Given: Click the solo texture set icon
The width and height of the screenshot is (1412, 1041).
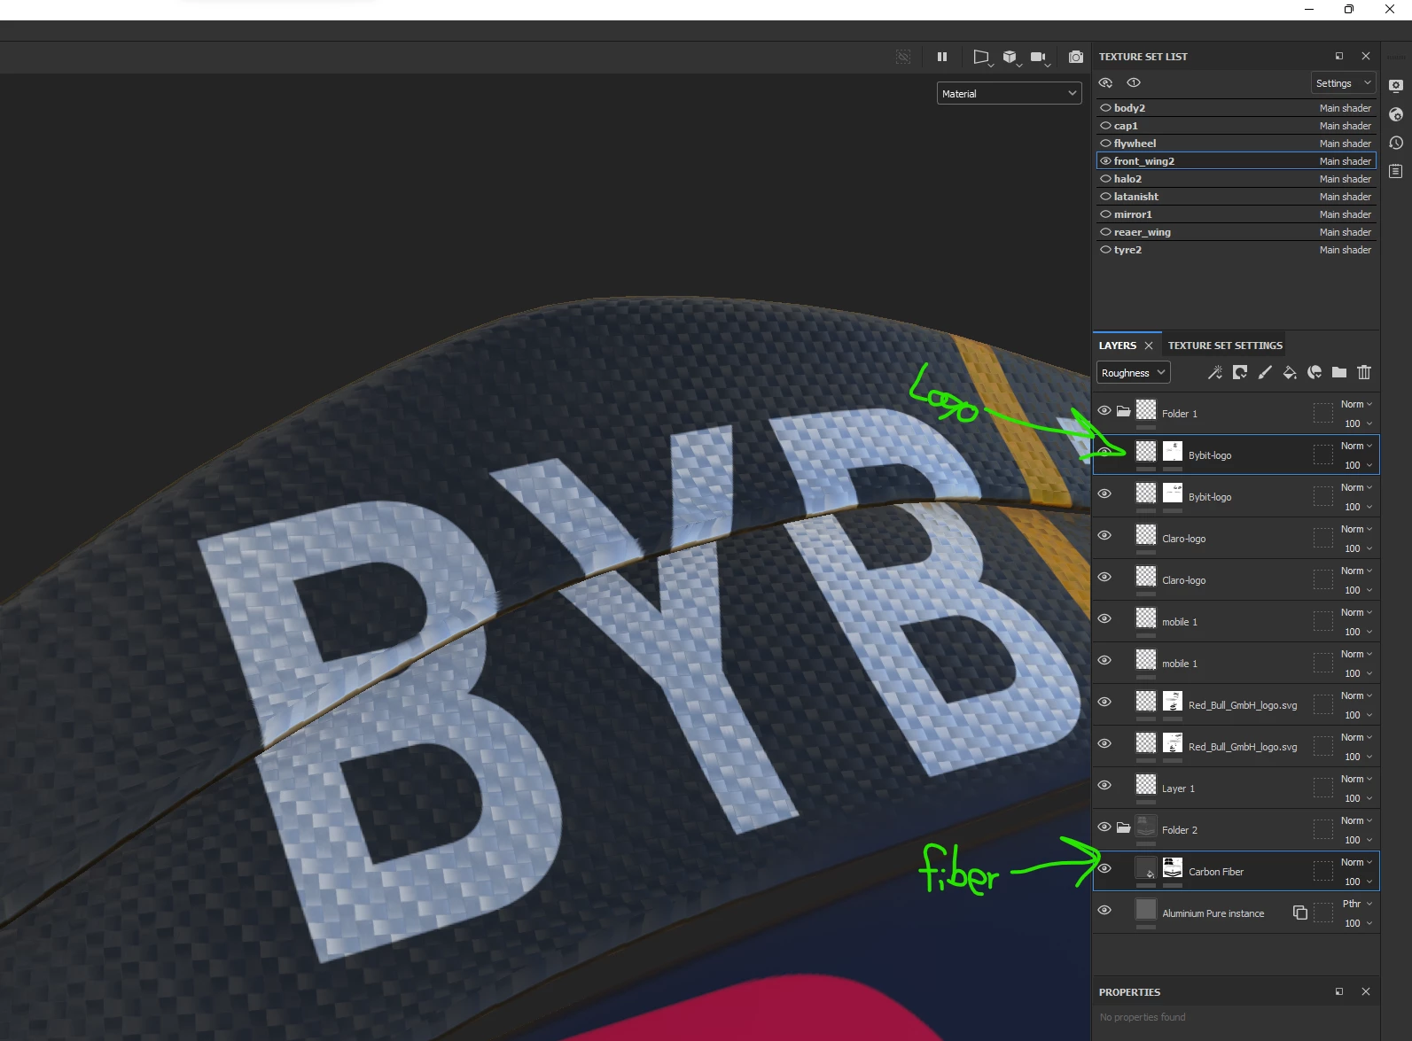Looking at the screenshot, I should (x=1134, y=82).
